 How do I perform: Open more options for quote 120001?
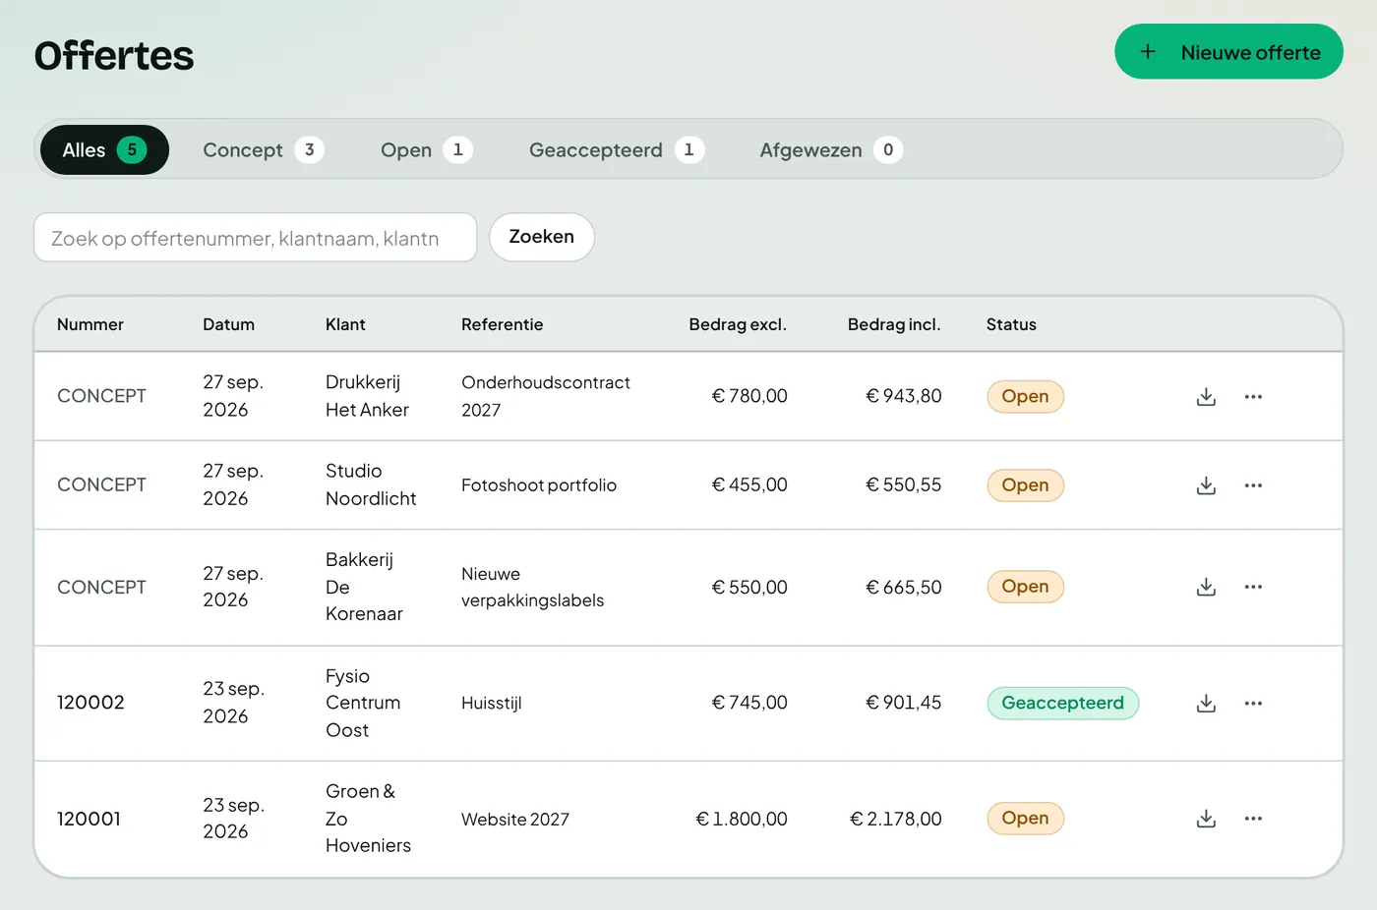point(1253,819)
